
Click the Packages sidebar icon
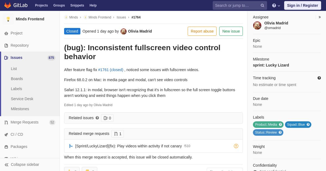pos(6,147)
